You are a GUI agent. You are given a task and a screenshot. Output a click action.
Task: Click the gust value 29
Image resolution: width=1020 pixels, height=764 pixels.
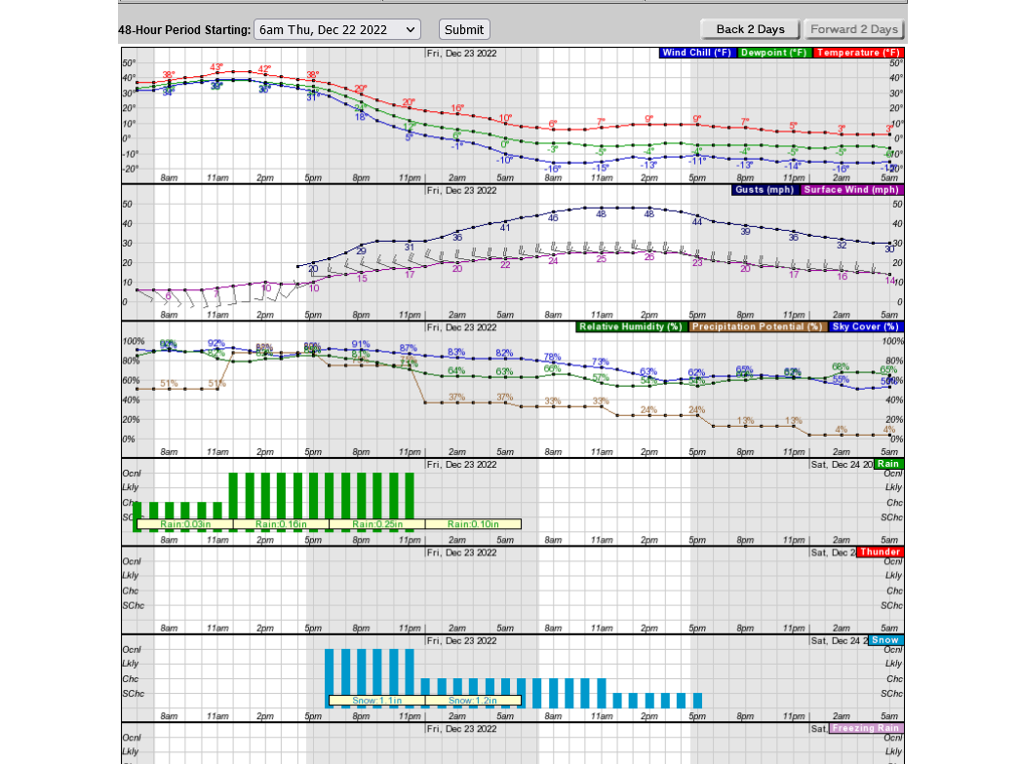click(x=361, y=251)
